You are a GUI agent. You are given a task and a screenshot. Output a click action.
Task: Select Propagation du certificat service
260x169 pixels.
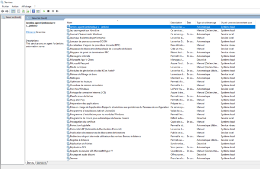pyautogui.click(x=161, y=122)
